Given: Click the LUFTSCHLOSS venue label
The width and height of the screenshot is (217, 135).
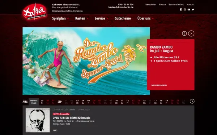Looking at the screenshot, I should point(60,109).
